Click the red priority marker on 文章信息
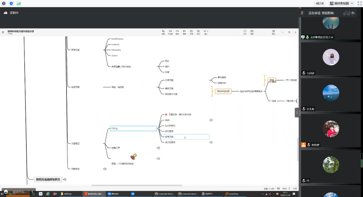Screen dimensions: 363x197 coord(166,114)
